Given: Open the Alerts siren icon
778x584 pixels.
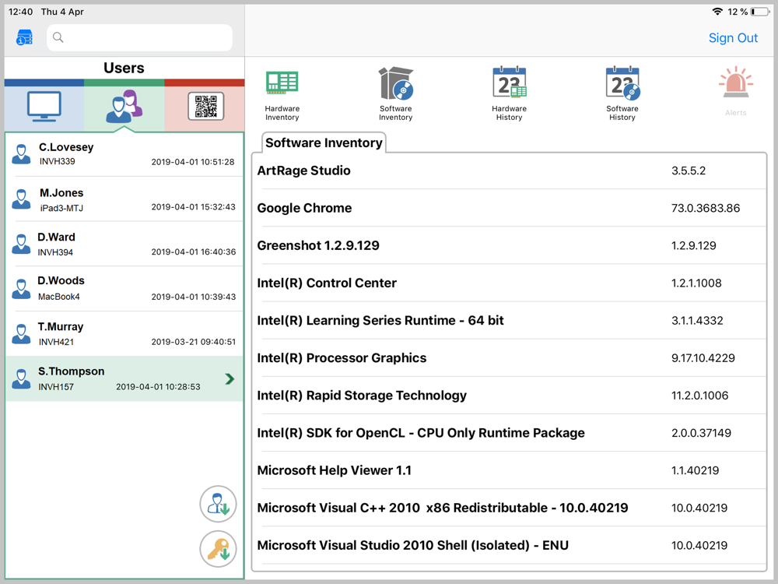Looking at the screenshot, I should point(735,91).
